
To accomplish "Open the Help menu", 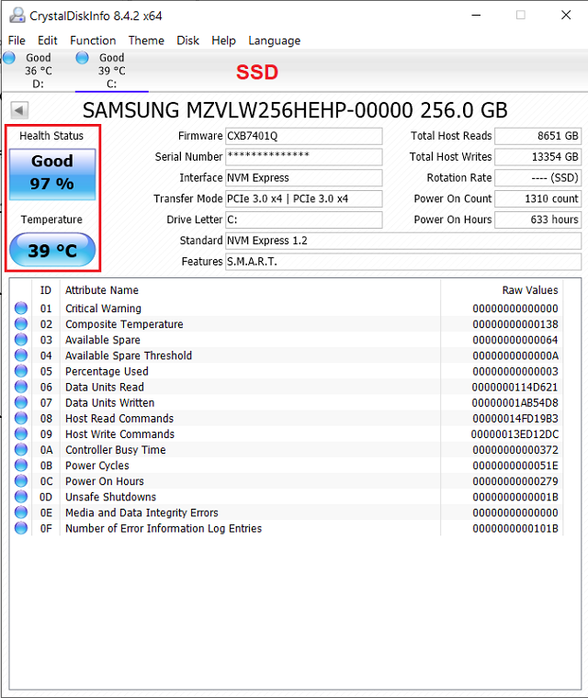I will click(x=223, y=40).
